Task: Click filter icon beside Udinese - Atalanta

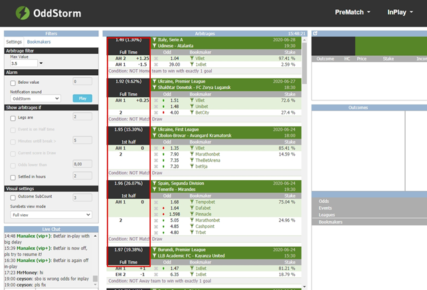Action: [x=155, y=46]
